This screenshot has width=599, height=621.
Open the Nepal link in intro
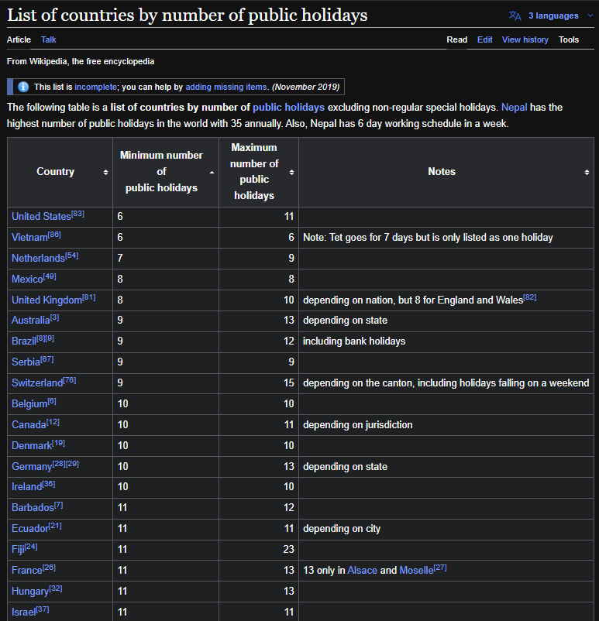(515, 108)
